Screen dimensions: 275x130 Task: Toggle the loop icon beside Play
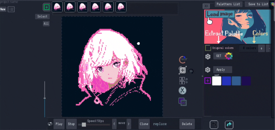coord(50,124)
